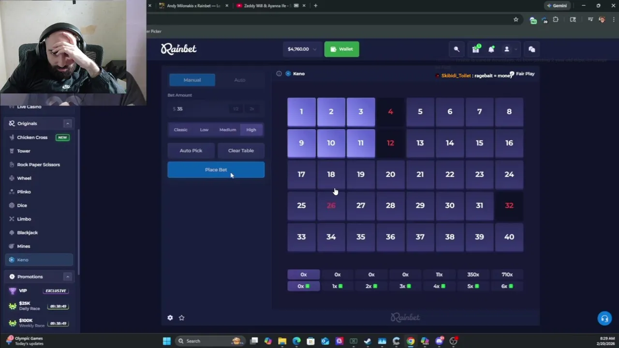Open the live support headset button
The height and width of the screenshot is (348, 619).
[604, 319]
